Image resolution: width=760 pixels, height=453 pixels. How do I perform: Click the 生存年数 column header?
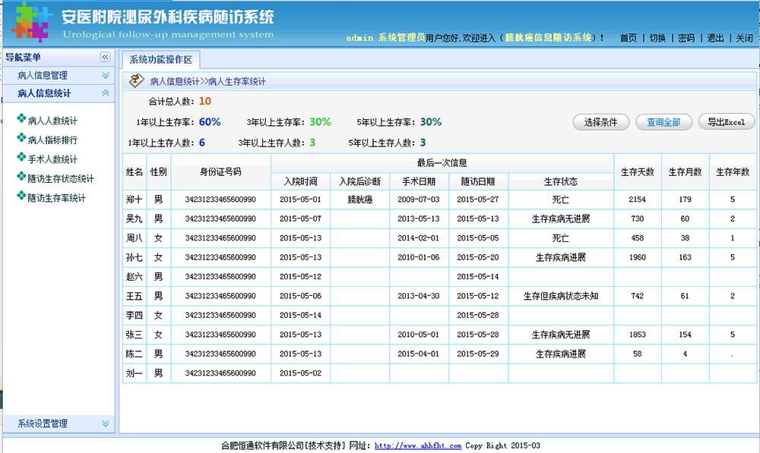pos(733,171)
